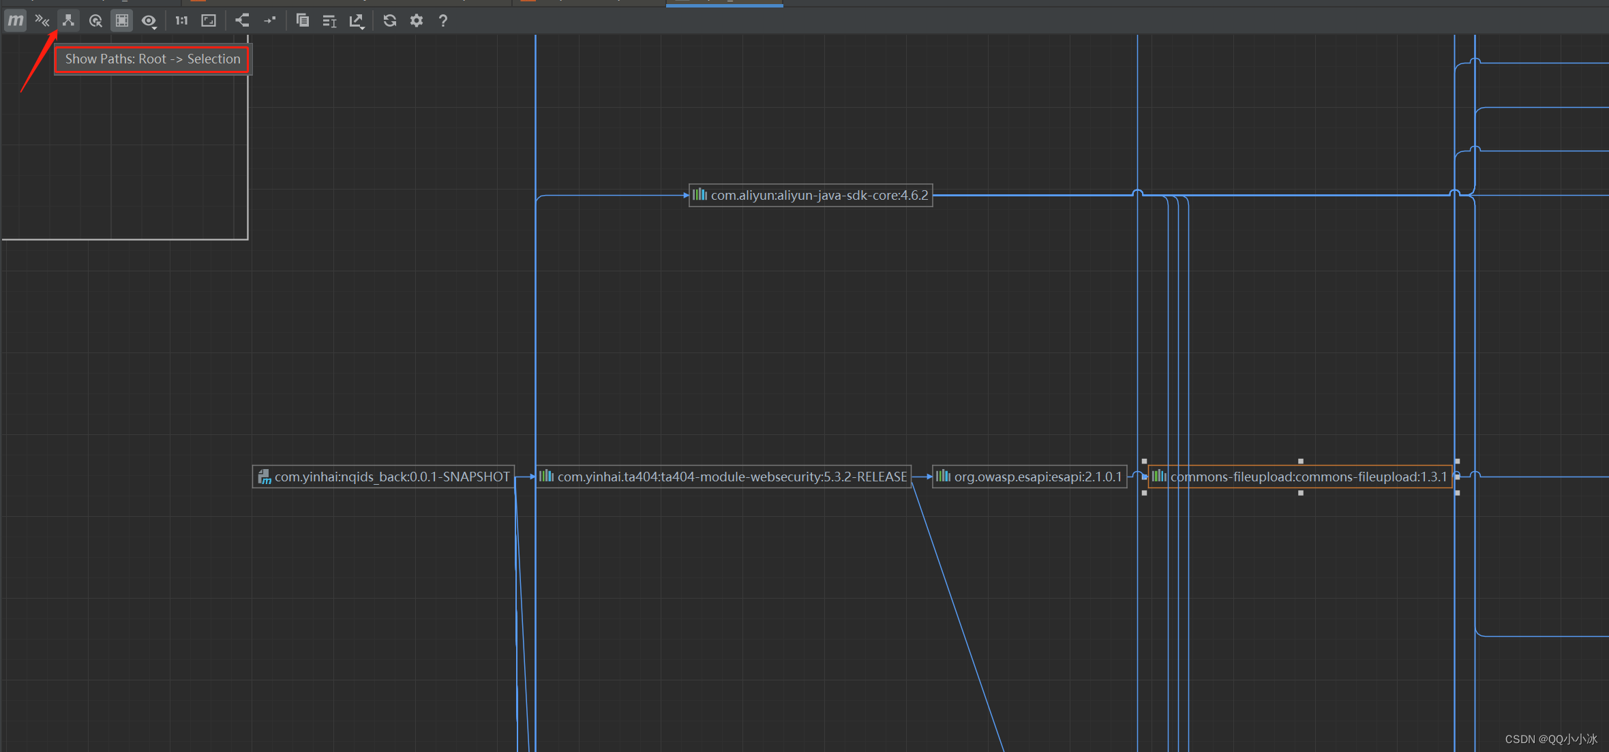The image size is (1609, 752).
Task: Click the Show Neighbors of Selected Nodes icon
Action: coord(95,20)
